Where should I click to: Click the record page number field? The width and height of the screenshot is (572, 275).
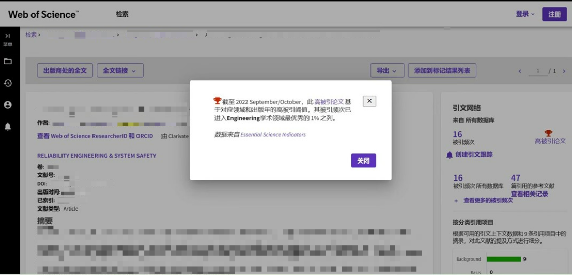tap(538, 71)
